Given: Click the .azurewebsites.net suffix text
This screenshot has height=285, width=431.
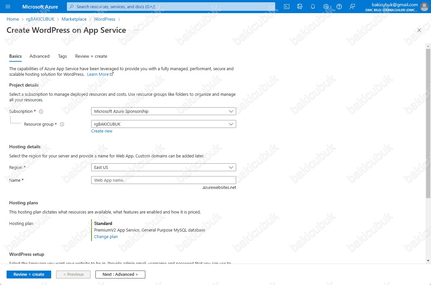Looking at the screenshot, I should click(x=219, y=188).
